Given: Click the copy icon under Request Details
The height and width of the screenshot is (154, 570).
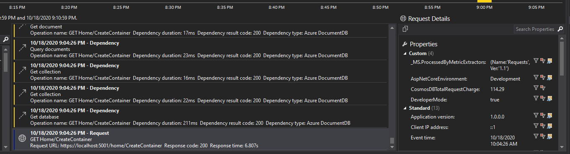Looking at the screenshot, I should pos(405,29).
